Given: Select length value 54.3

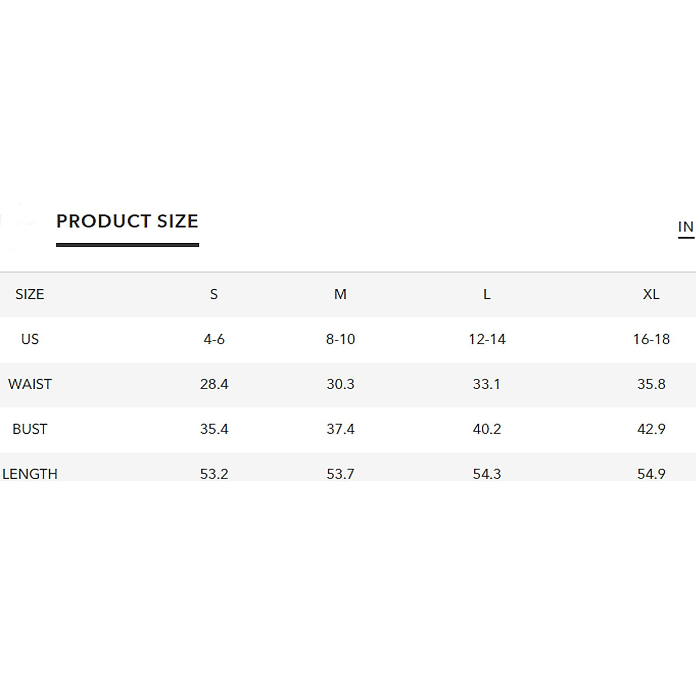Looking at the screenshot, I should tap(487, 474).
